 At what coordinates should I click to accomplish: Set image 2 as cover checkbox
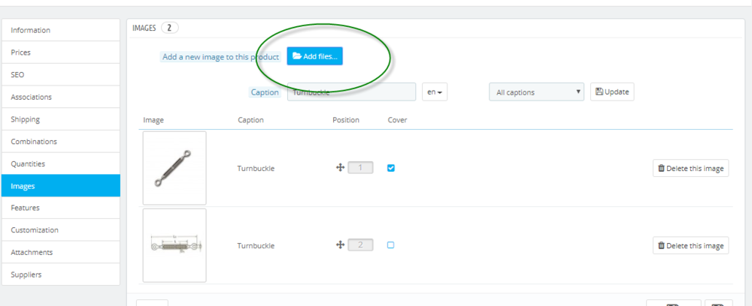391,244
